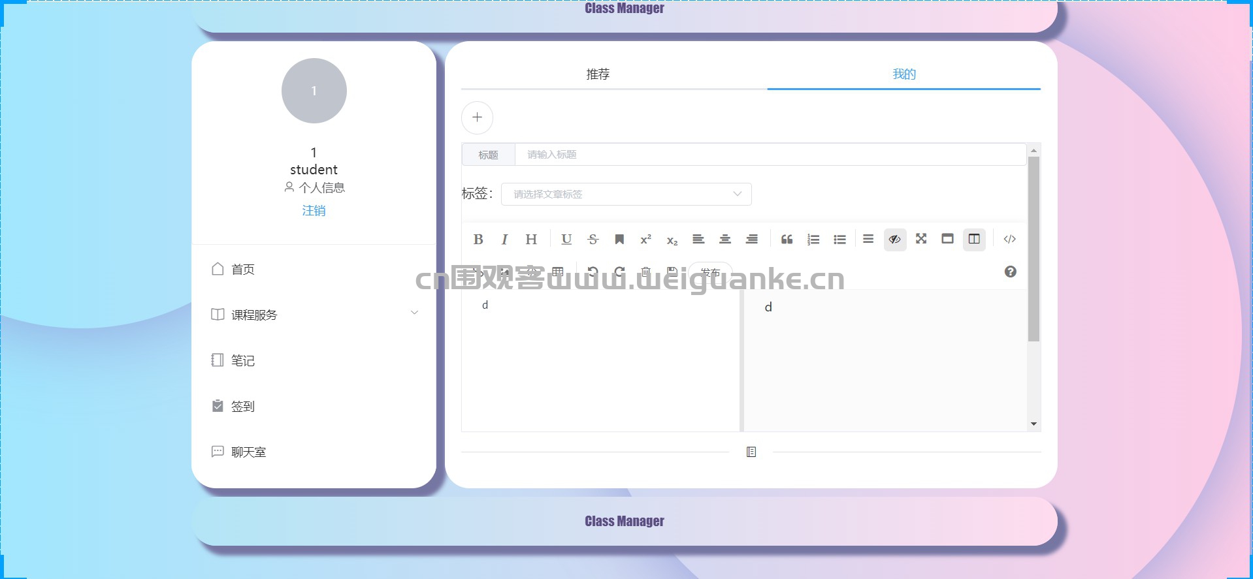
Task: Click the editor vertical scrollbar thumb
Action: click(1033, 249)
